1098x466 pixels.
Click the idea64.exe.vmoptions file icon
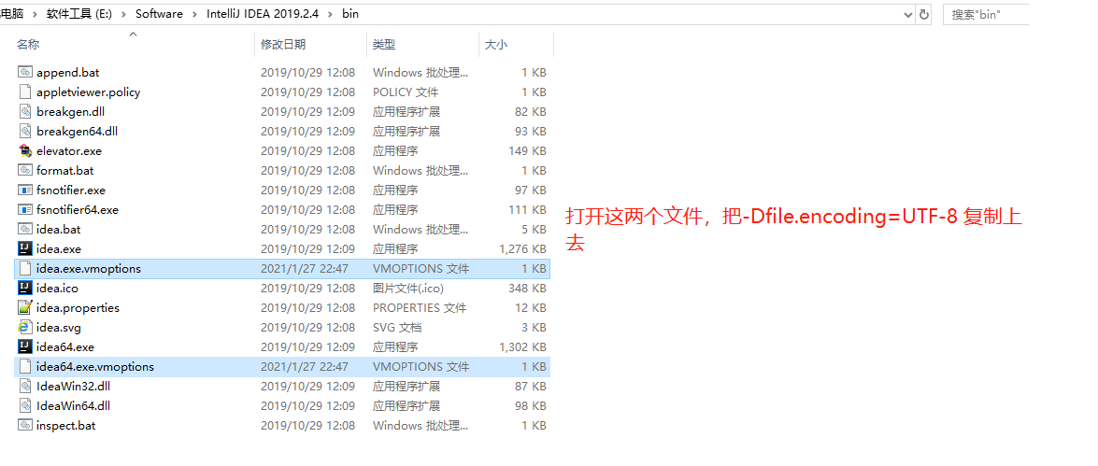[25, 366]
